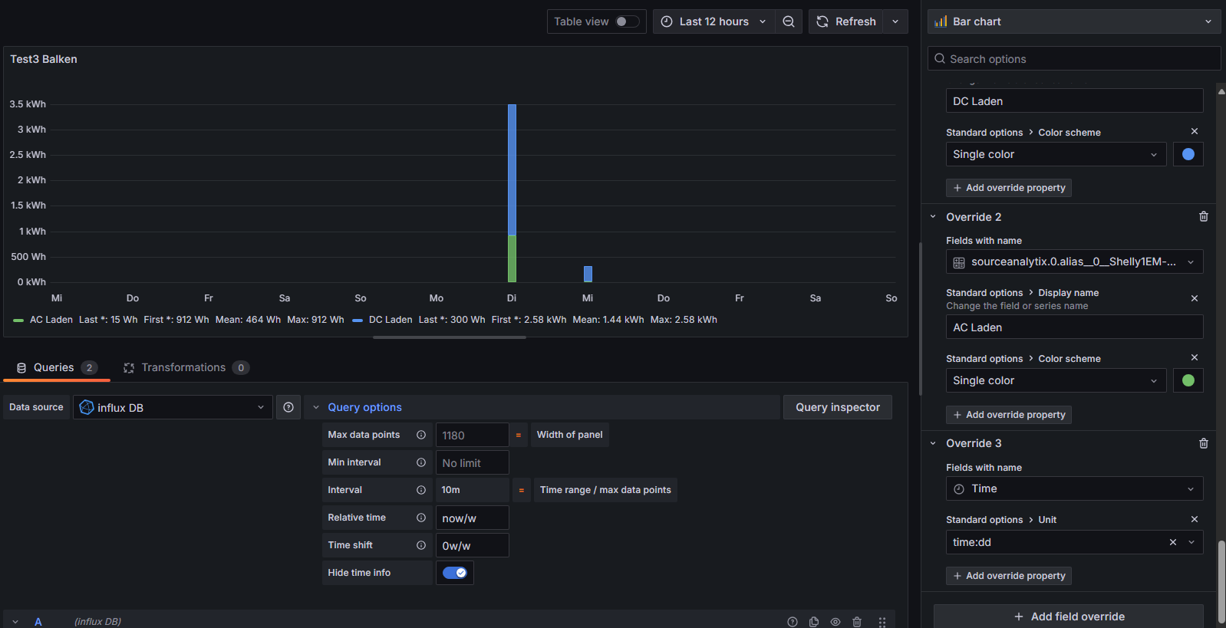The height and width of the screenshot is (628, 1226).
Task: Click Relative time info icon
Action: pos(421,518)
